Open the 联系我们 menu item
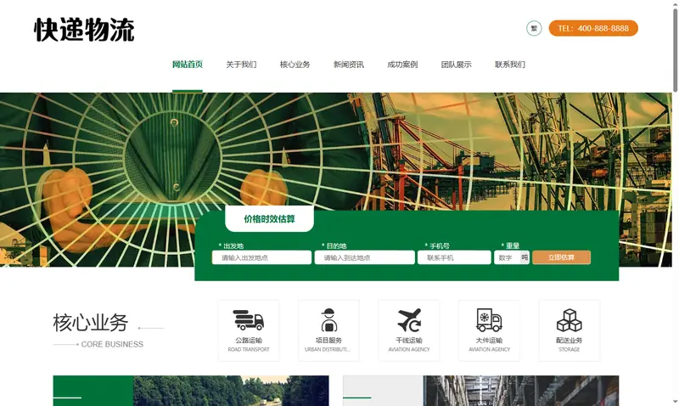679x406 pixels. 510,65
